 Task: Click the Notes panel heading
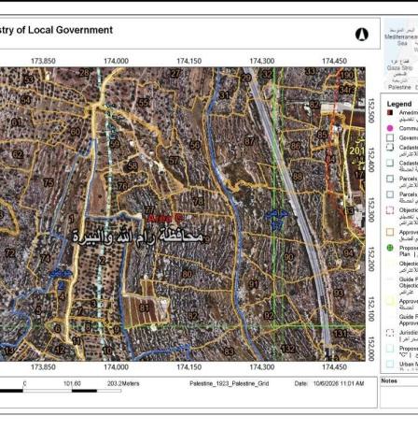point(389,380)
